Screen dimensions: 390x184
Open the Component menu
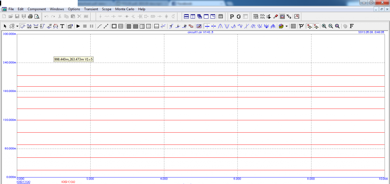[37, 9]
